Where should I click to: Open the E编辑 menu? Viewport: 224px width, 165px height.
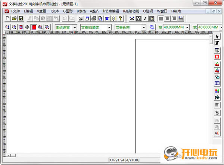click(28, 11)
